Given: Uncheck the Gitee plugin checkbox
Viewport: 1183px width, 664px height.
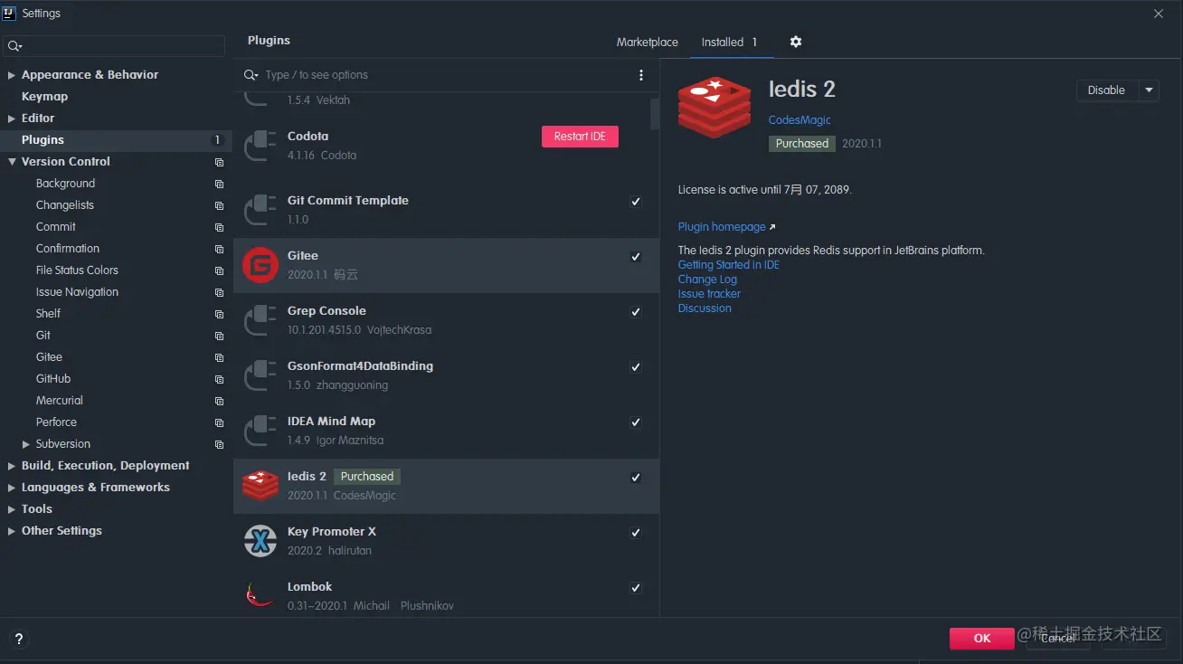Looking at the screenshot, I should pos(636,257).
